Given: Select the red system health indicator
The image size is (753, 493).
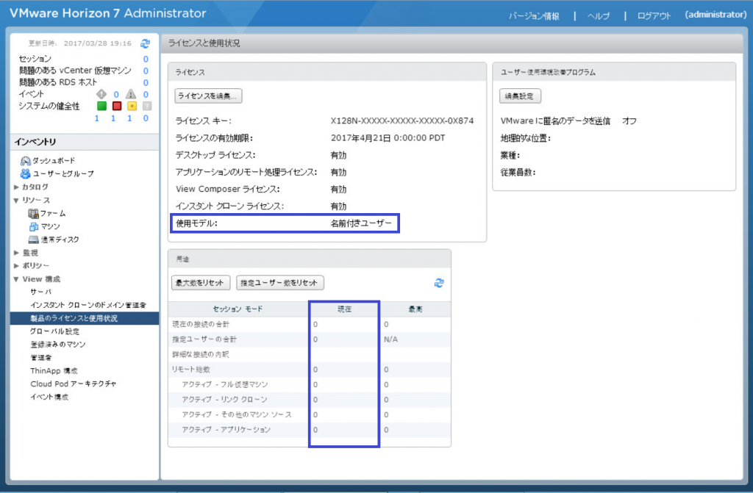Looking at the screenshot, I should coord(117,106).
